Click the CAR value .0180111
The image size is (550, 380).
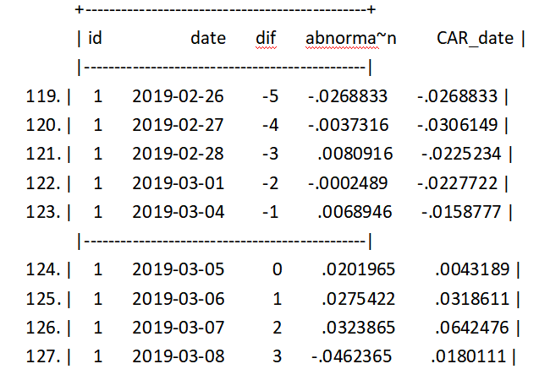469,356
